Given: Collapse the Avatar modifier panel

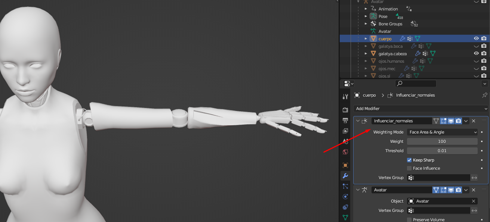Looking at the screenshot, I should pyautogui.click(x=358, y=190).
